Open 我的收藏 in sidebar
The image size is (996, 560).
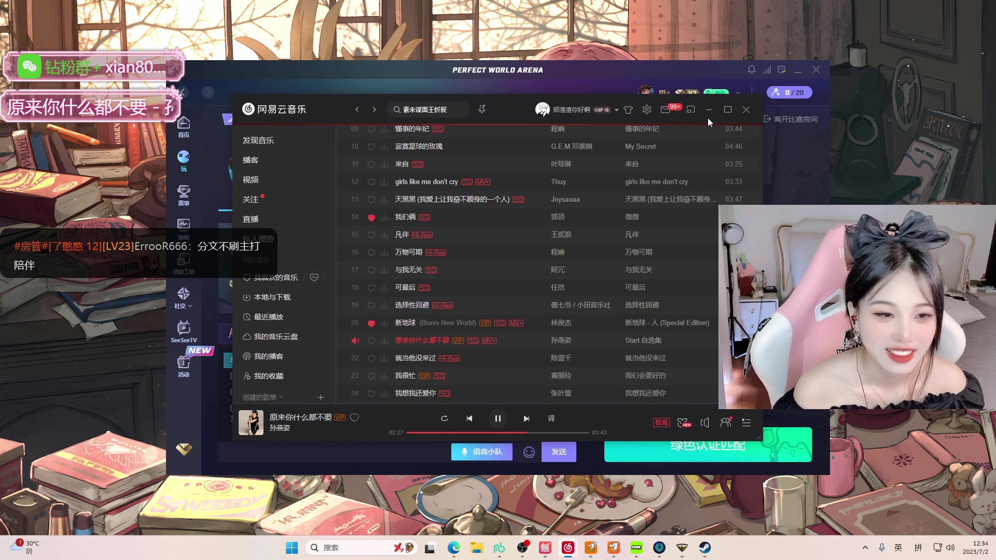[269, 376]
